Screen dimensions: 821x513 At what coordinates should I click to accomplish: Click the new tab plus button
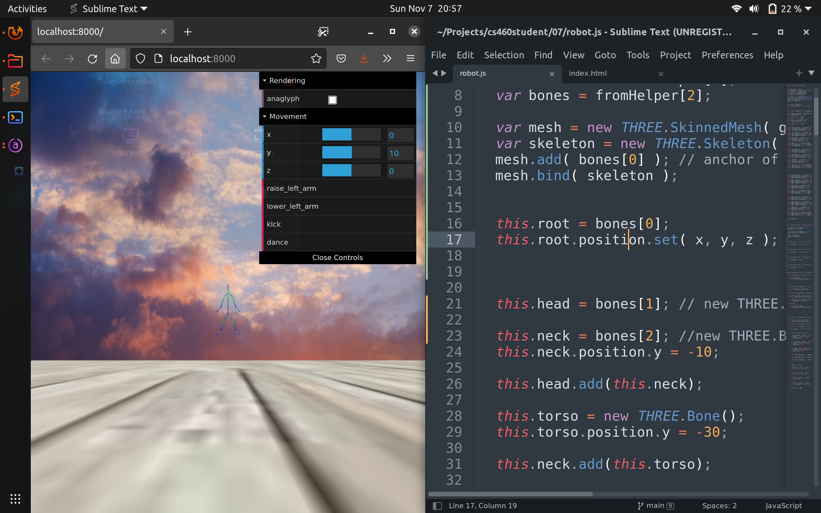(187, 32)
